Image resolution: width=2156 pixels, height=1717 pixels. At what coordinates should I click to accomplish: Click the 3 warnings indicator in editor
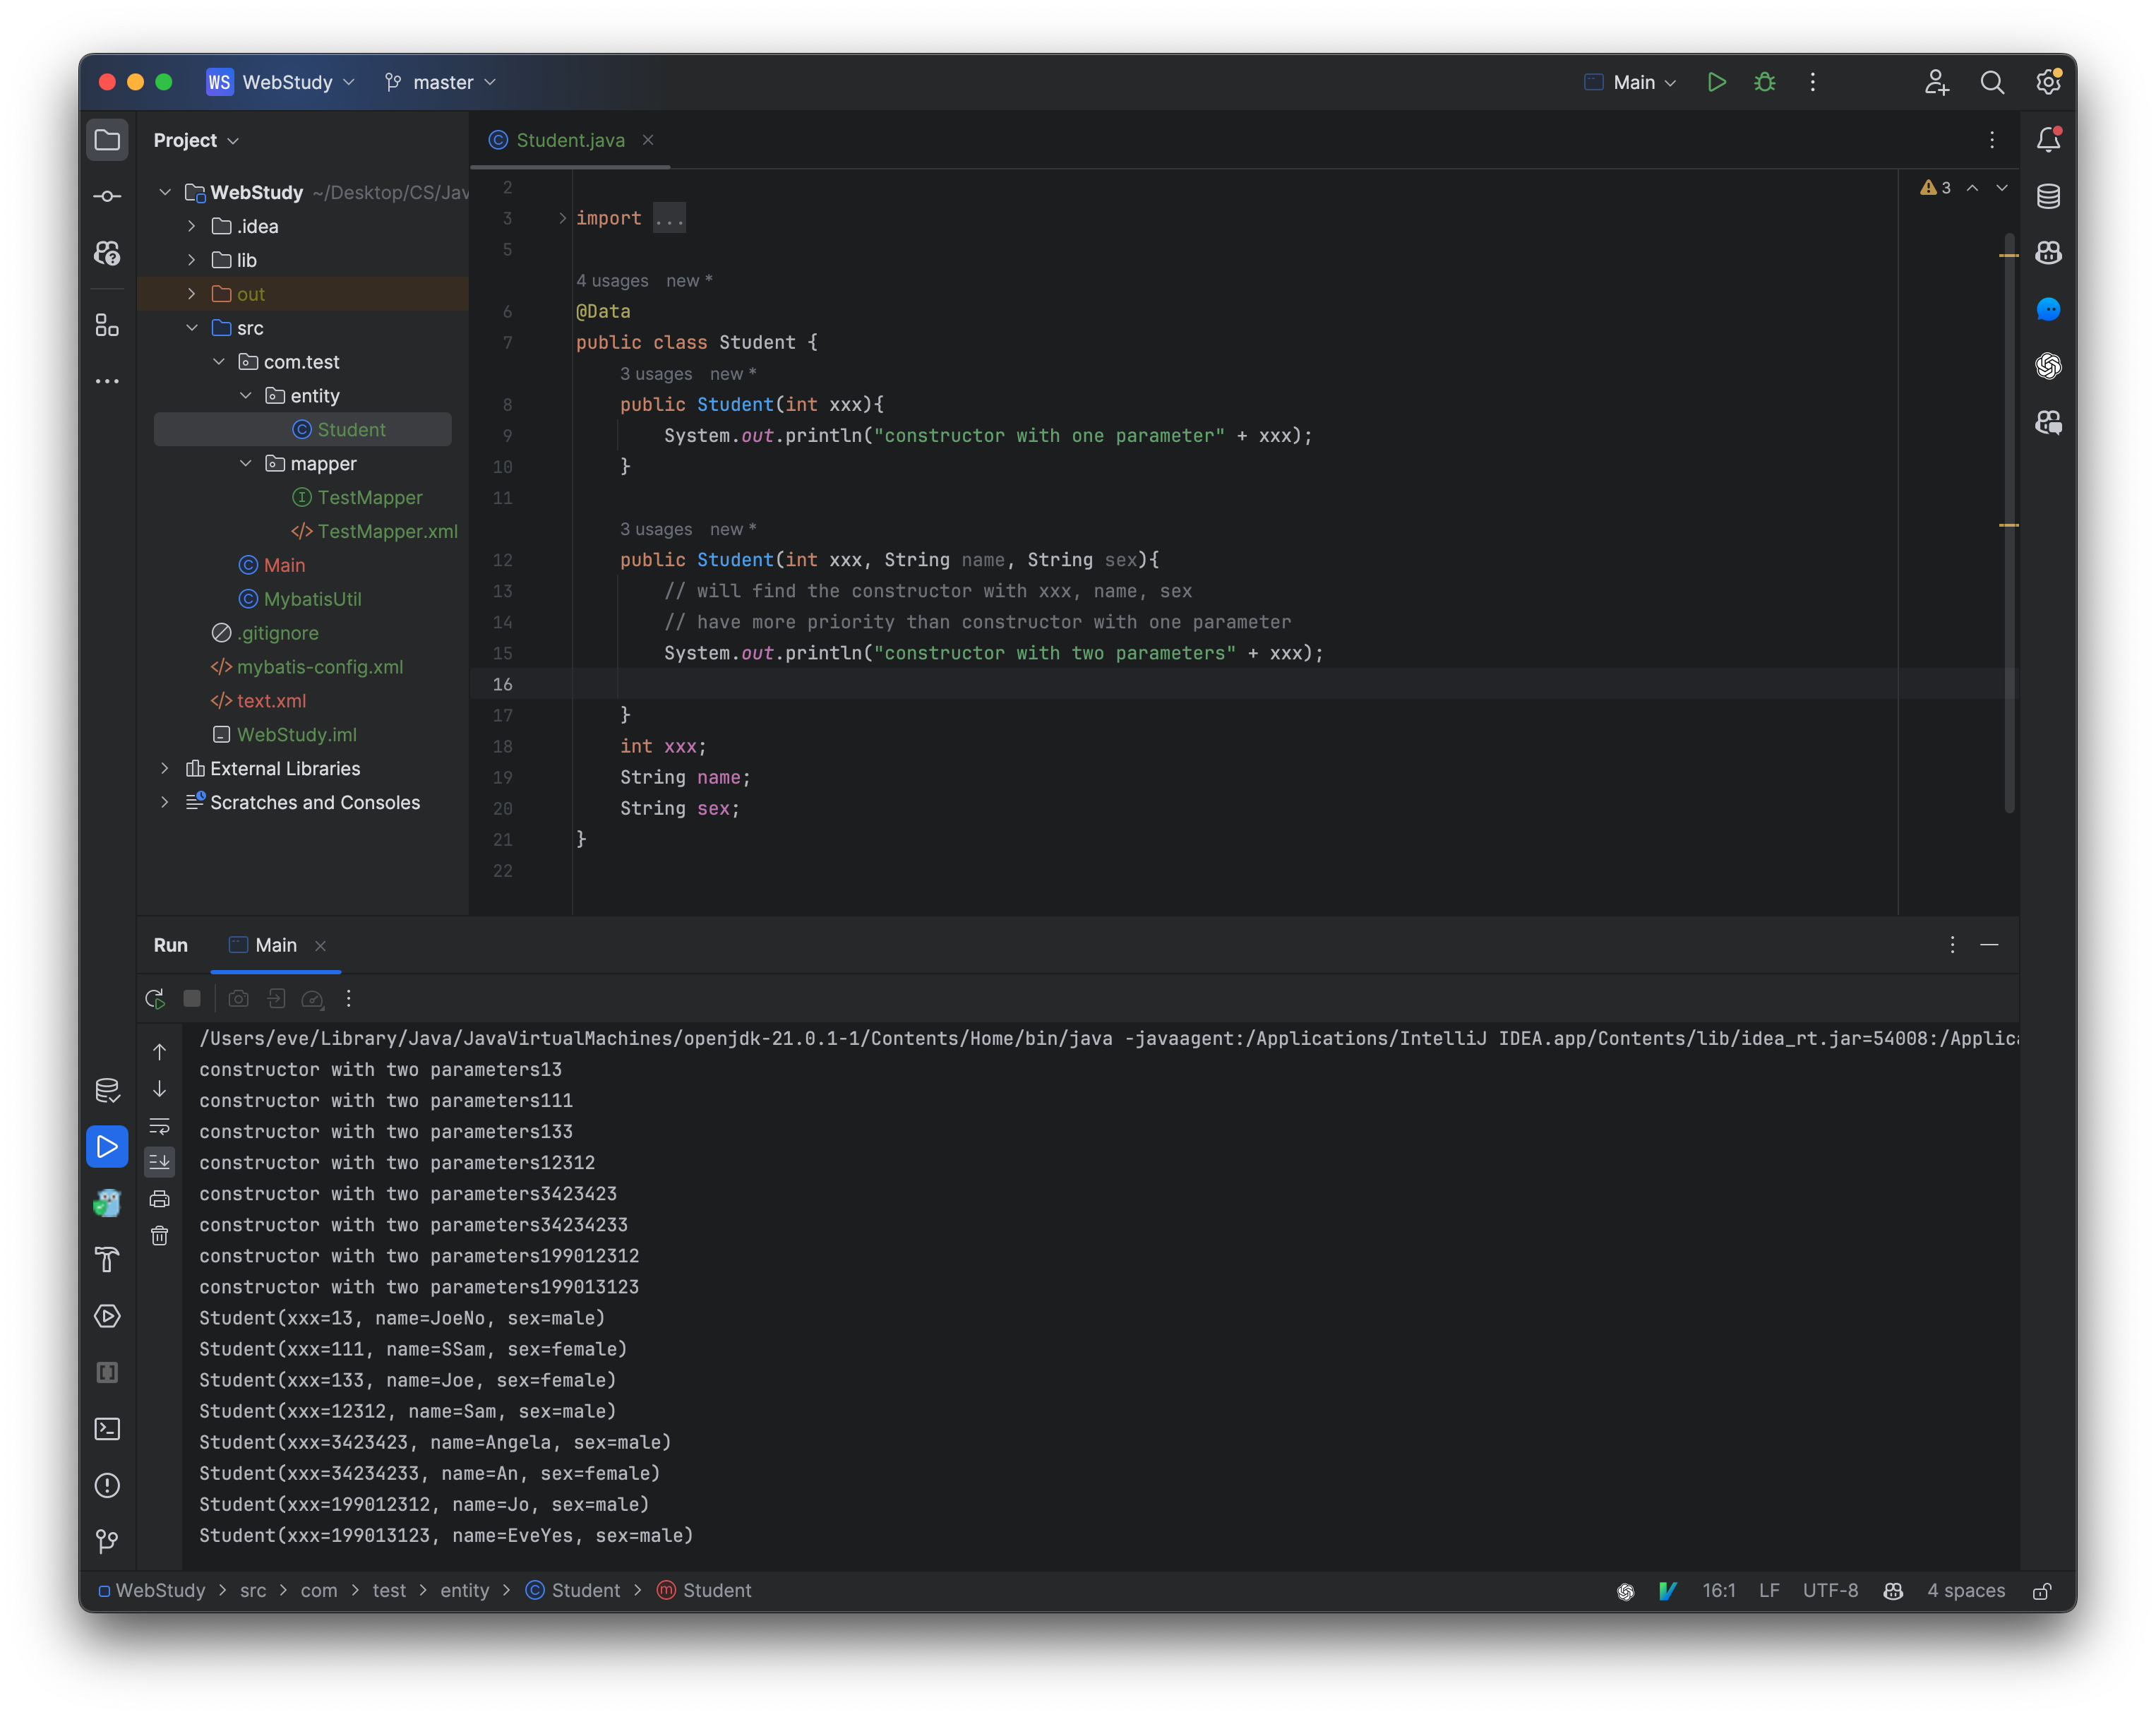[1934, 187]
